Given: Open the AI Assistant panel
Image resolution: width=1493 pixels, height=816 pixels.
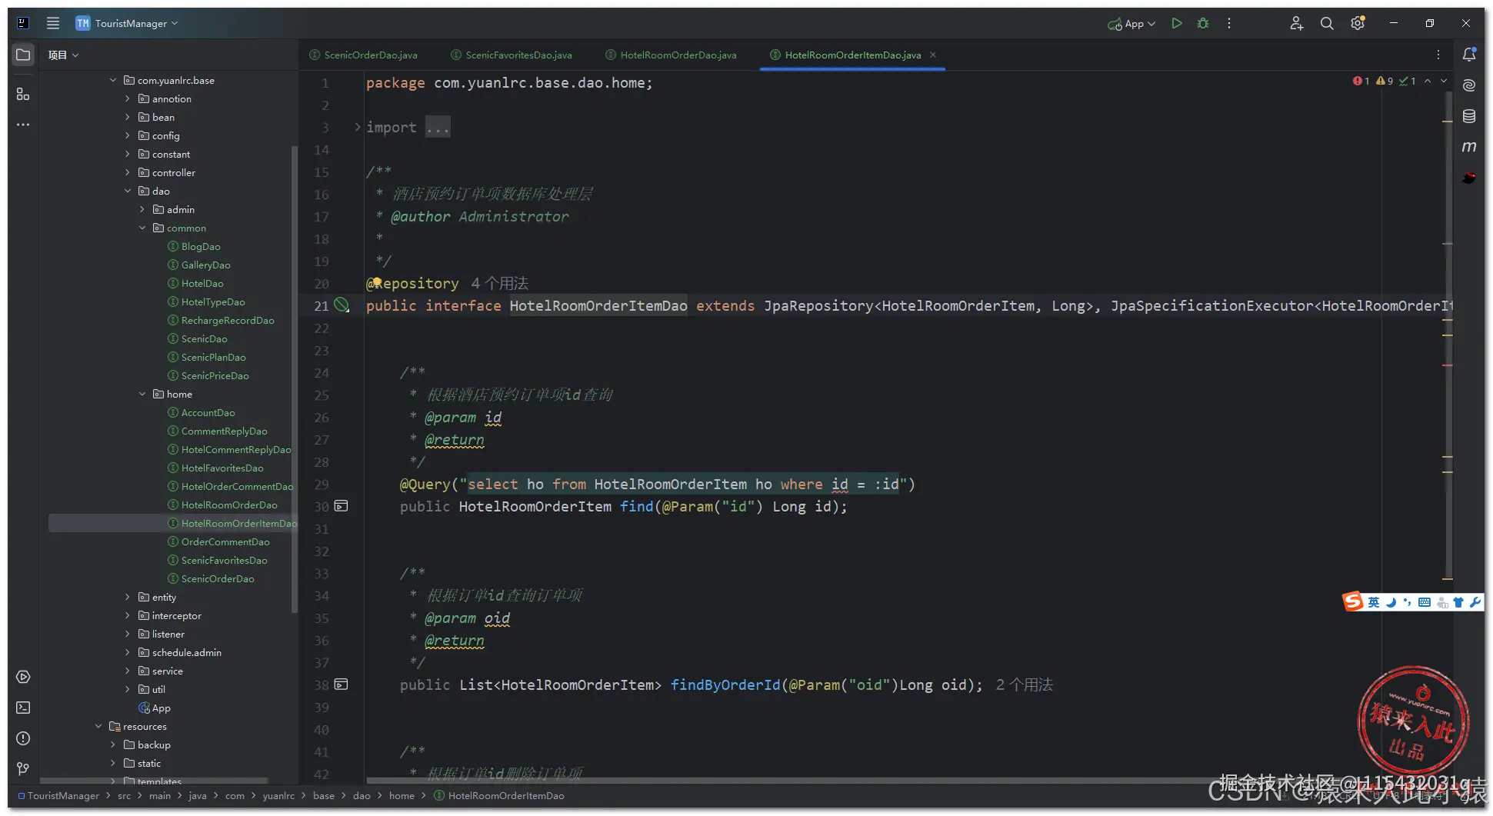Looking at the screenshot, I should click(1469, 85).
